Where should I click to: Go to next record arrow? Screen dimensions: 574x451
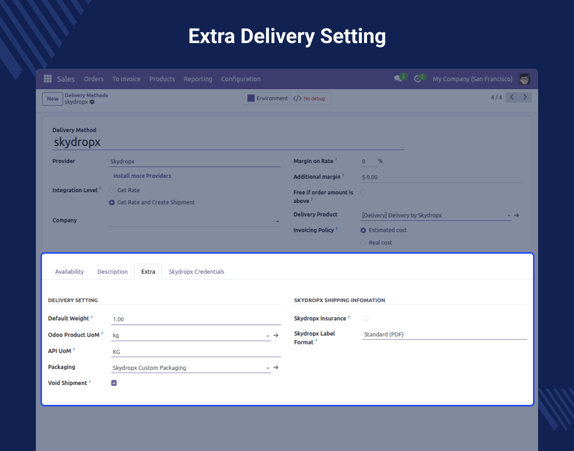[x=525, y=97]
